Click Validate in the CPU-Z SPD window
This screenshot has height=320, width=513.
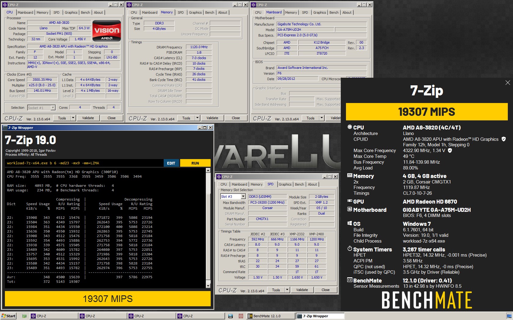302,290
